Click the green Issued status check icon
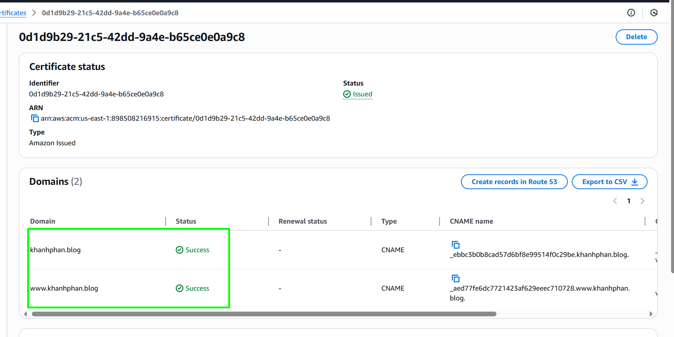The width and height of the screenshot is (674, 337). (x=347, y=94)
